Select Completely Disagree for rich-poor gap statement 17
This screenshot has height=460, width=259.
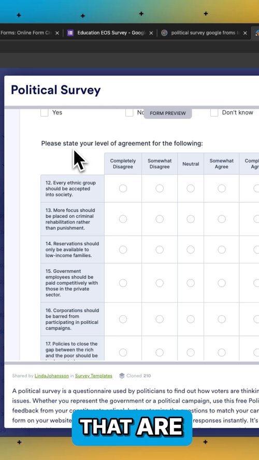point(123,352)
